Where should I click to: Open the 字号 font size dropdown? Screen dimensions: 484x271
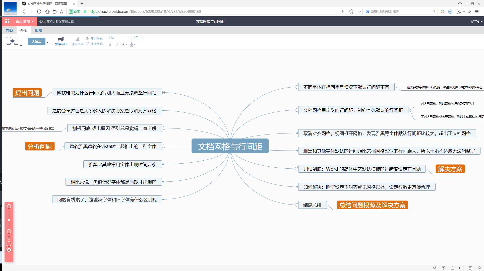coord(138,38)
